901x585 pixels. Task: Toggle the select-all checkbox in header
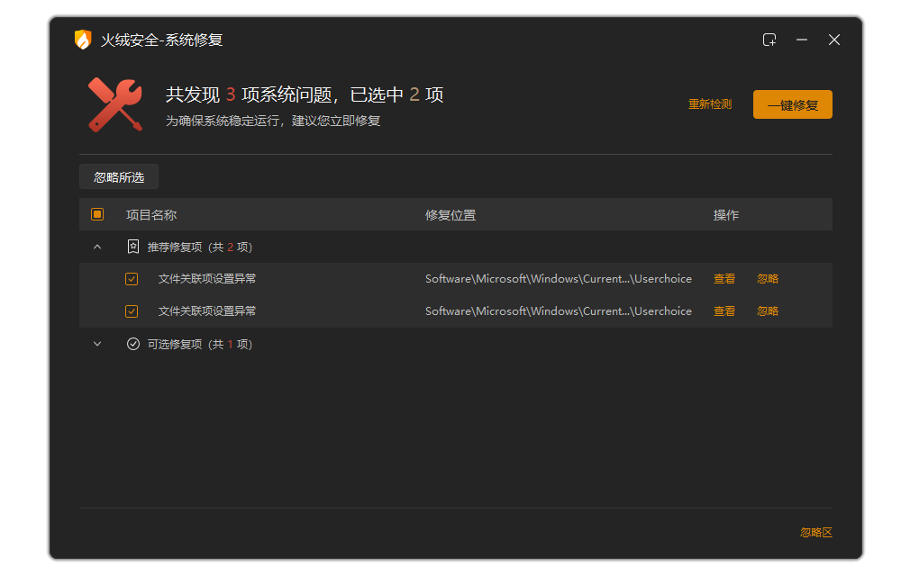97,214
